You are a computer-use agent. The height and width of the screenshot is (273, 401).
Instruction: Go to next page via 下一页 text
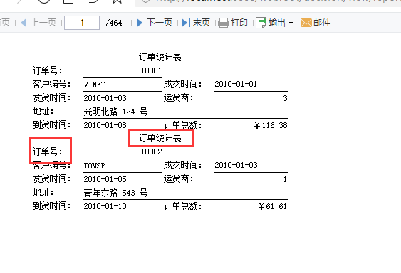(x=160, y=23)
